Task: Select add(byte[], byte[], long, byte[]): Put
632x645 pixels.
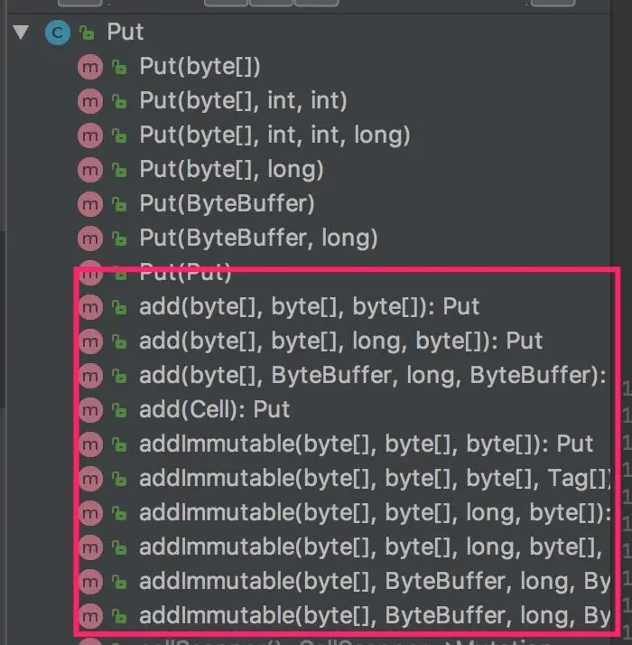Action: click(341, 341)
